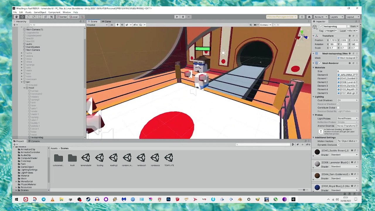
Task: Open the Window menu
Action: [x=67, y=12]
